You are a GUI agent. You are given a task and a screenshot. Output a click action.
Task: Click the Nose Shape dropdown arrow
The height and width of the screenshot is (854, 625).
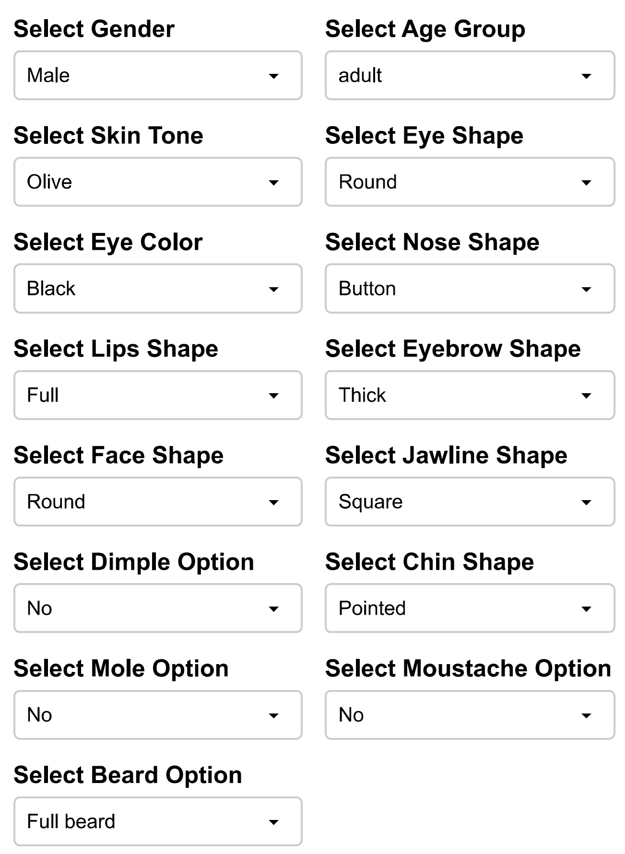tap(586, 289)
